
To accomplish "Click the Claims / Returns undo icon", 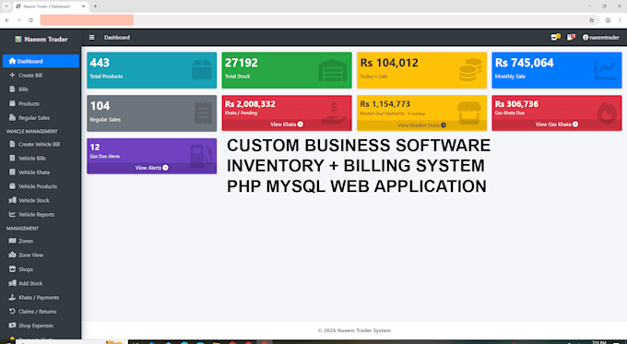I will tap(12, 311).
